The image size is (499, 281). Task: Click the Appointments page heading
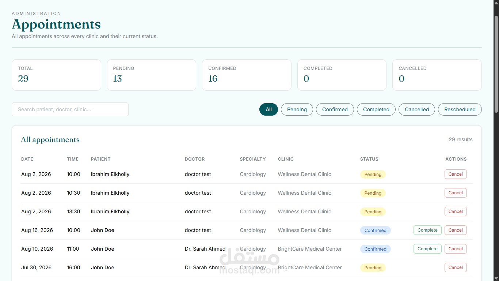[x=56, y=24]
